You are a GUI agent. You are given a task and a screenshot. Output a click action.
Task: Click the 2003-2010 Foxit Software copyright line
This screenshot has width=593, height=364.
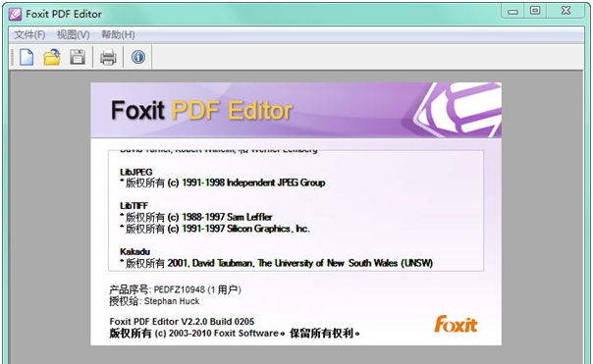tap(235, 334)
